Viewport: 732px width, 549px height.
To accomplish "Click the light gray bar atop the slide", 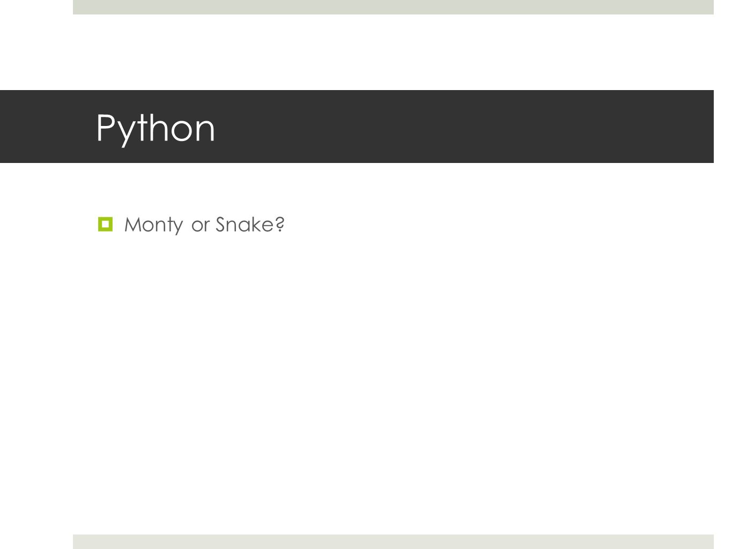I will pos(393,7).
